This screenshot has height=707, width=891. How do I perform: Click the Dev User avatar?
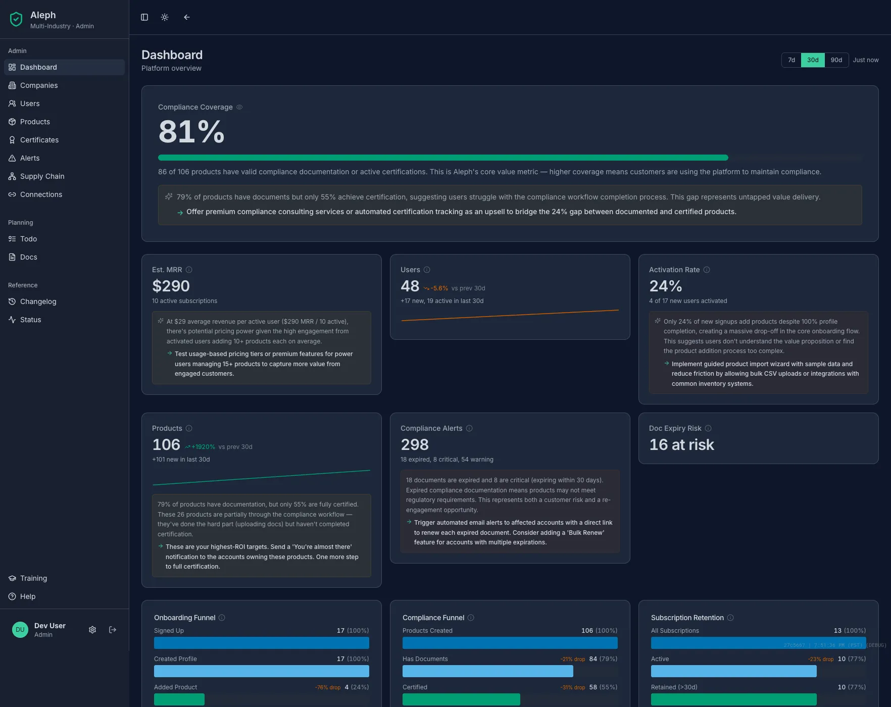(x=20, y=630)
